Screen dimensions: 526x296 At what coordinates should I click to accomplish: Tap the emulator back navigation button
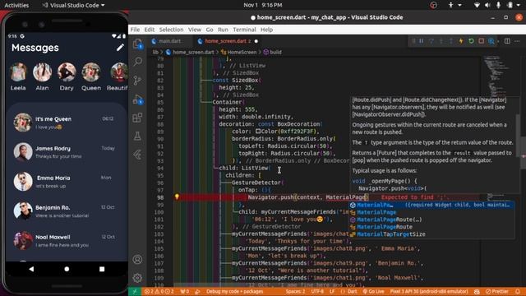31,269
